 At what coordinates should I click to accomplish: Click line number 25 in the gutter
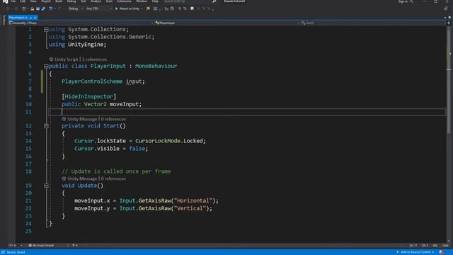[x=28, y=231]
